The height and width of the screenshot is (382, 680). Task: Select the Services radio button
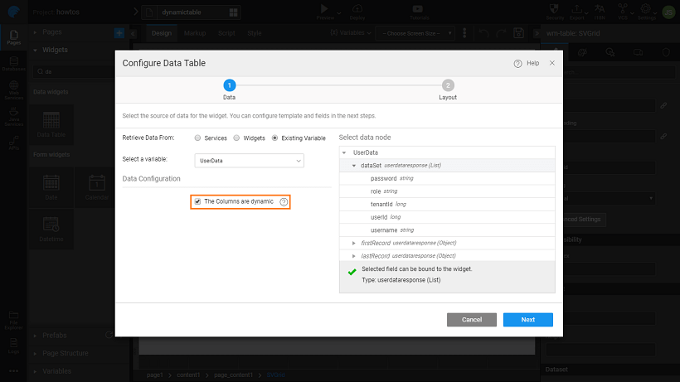[198, 138]
